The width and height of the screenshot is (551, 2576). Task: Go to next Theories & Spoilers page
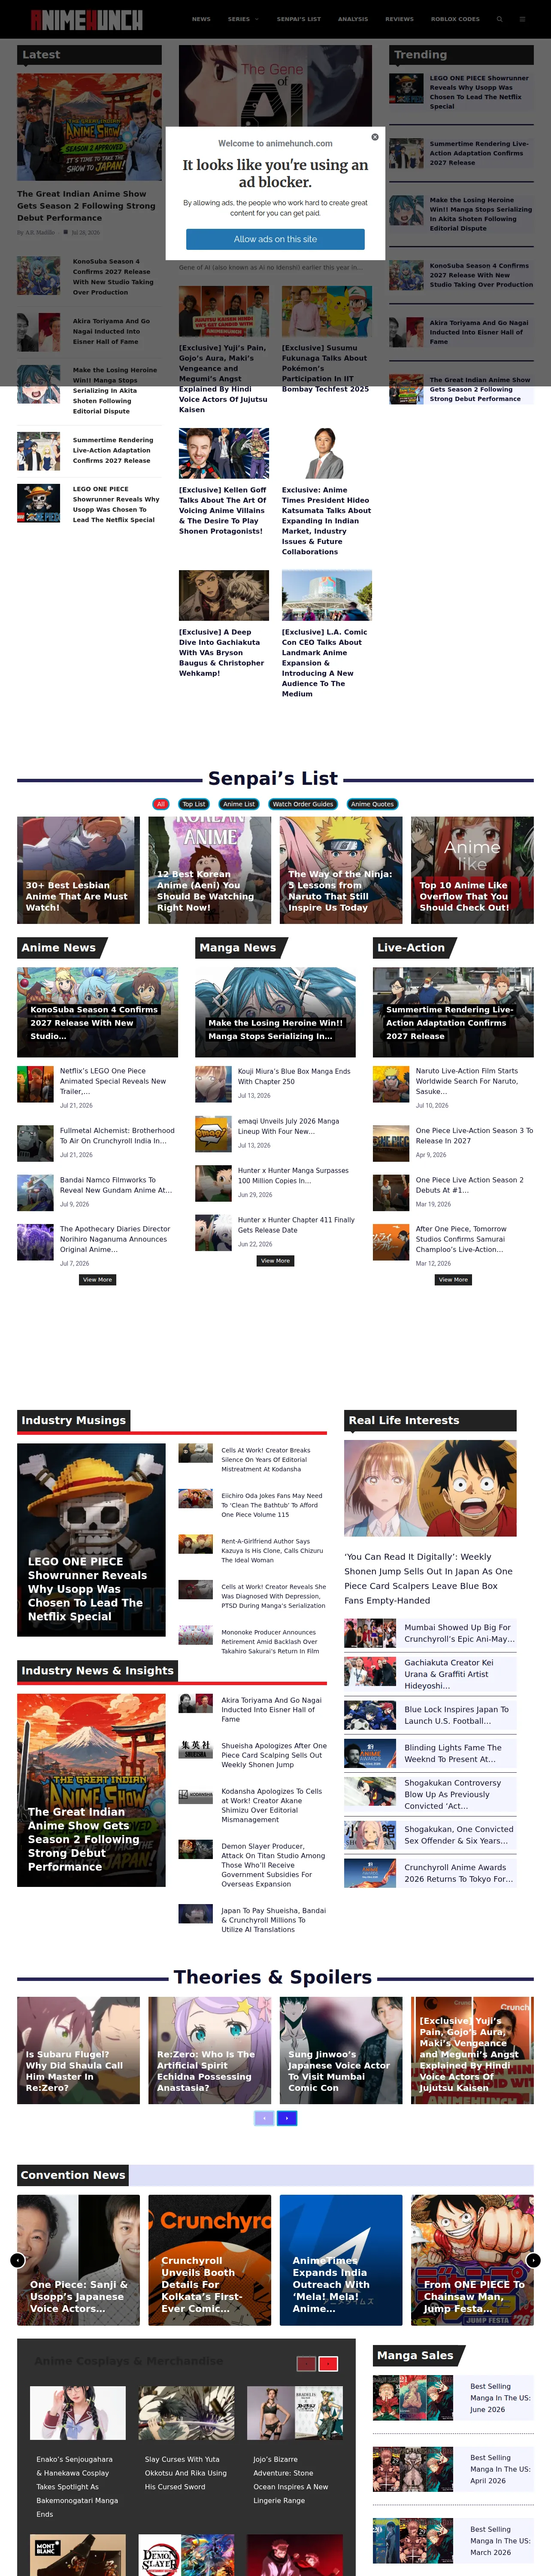(x=287, y=2118)
